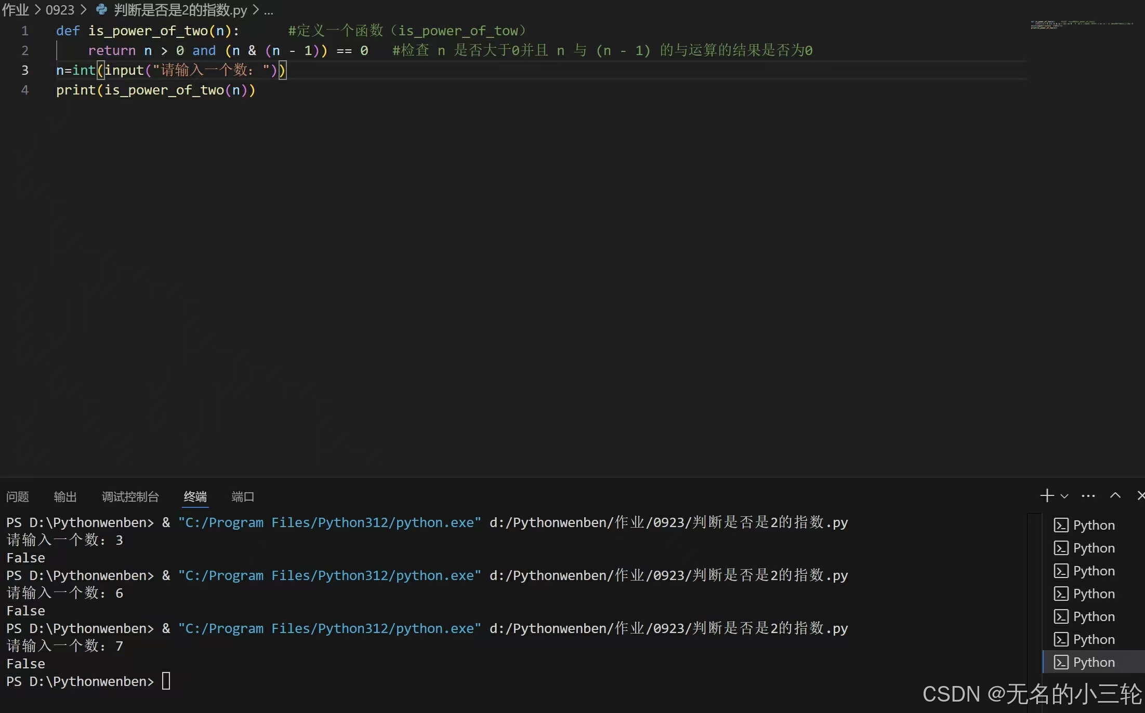
Task: Open the terminal panel more actions ellipsis
Action: (x=1088, y=496)
